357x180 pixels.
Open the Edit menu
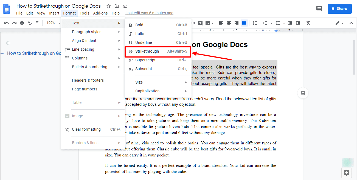click(30, 13)
